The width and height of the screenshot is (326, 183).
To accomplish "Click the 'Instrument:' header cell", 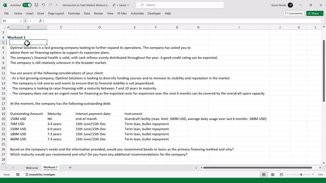I will coord(134,114).
